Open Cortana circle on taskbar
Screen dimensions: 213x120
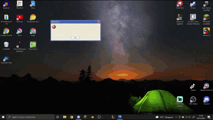pyautogui.click(x=58, y=117)
